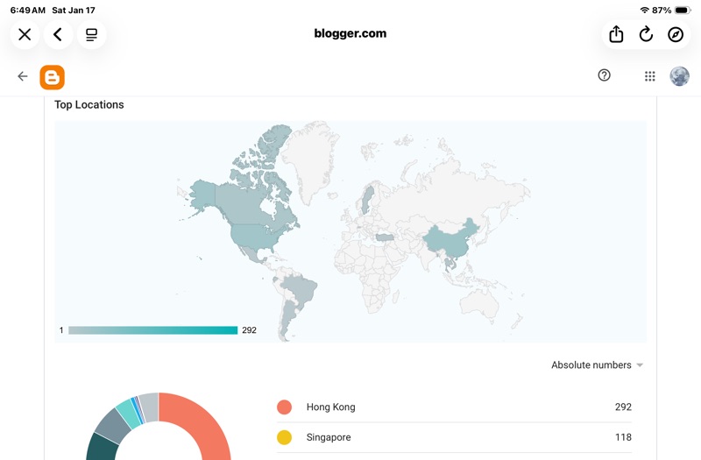This screenshot has width=701, height=460.
Task: Reload the blogger.com page
Action: [x=646, y=34]
